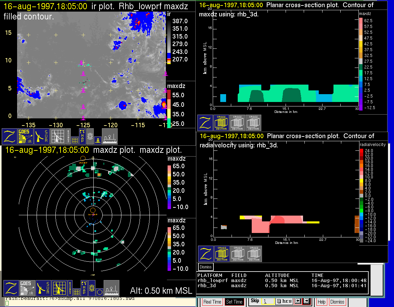This screenshot has width=394, height=307.
Task: Select Set Time mode
Action: tap(234, 302)
